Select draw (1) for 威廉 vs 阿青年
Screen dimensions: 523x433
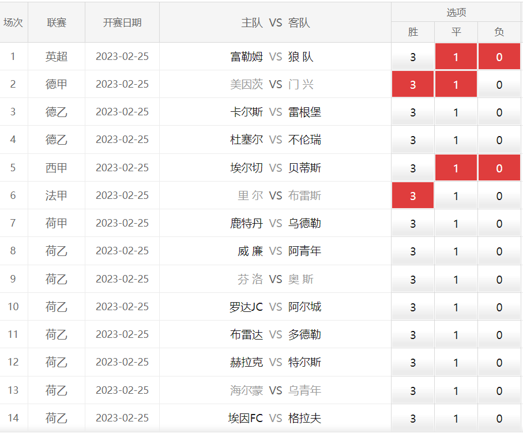456,251
